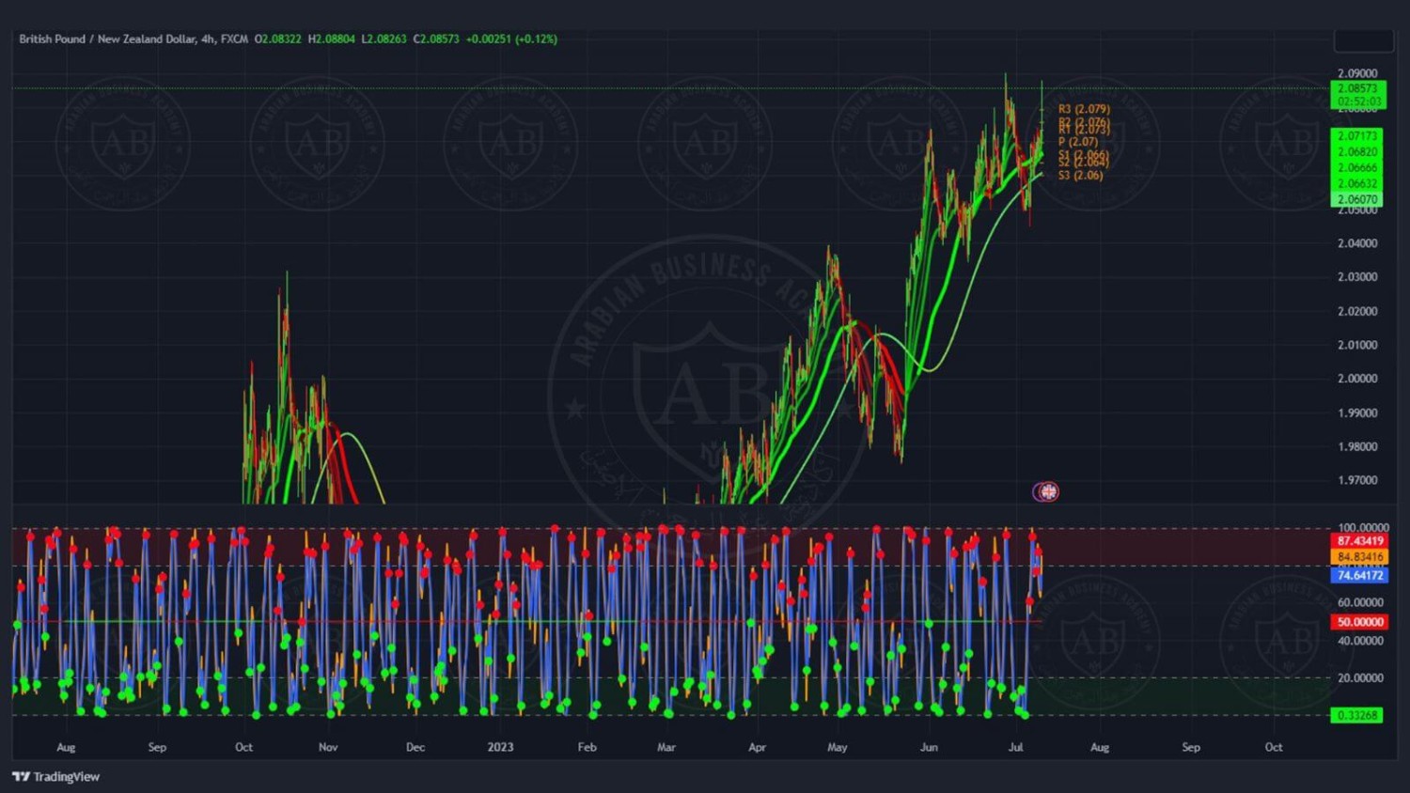
Task: Click the blue 74.64172 oscillator value label
Action: tap(1359, 575)
